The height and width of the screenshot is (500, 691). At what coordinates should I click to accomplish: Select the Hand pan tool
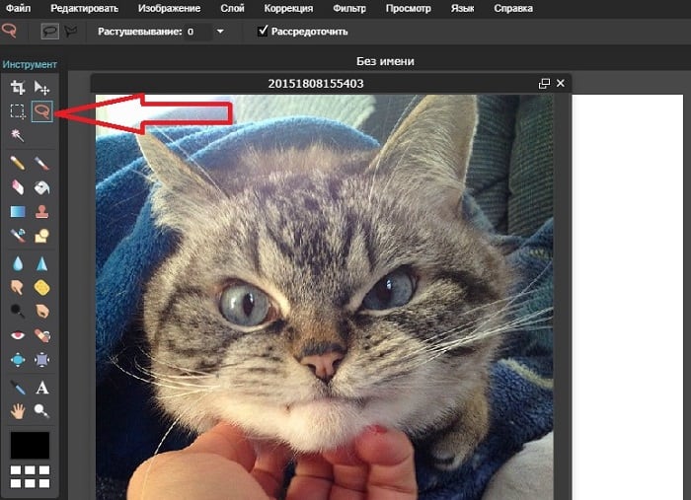pos(17,411)
